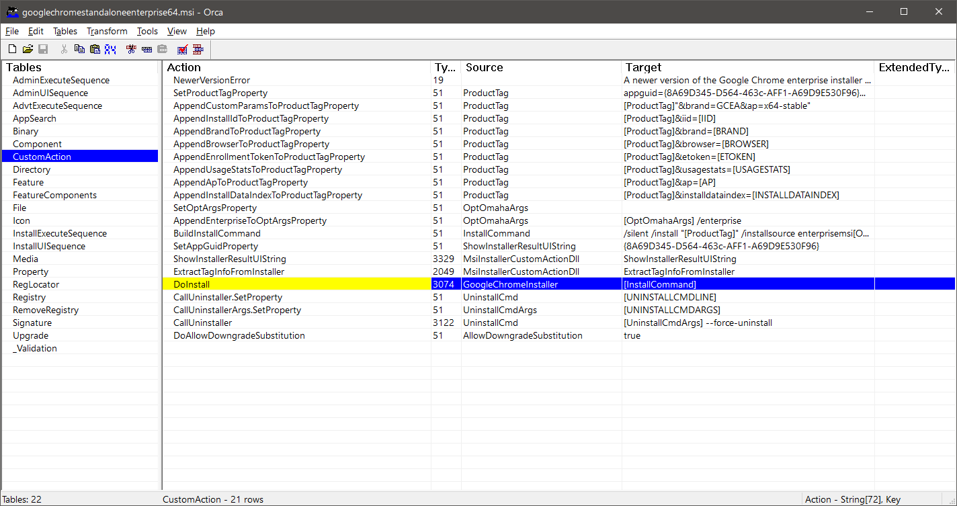Click the GoogleChromeInstaller source cell
The image size is (957, 506).
click(x=542, y=284)
